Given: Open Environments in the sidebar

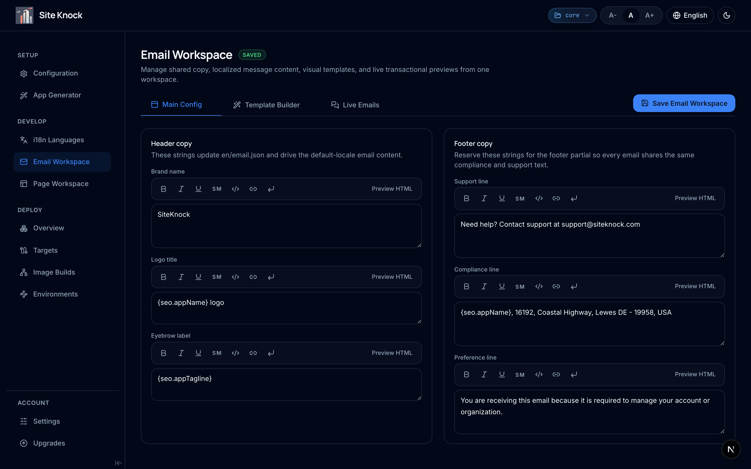Looking at the screenshot, I should [62, 294].
